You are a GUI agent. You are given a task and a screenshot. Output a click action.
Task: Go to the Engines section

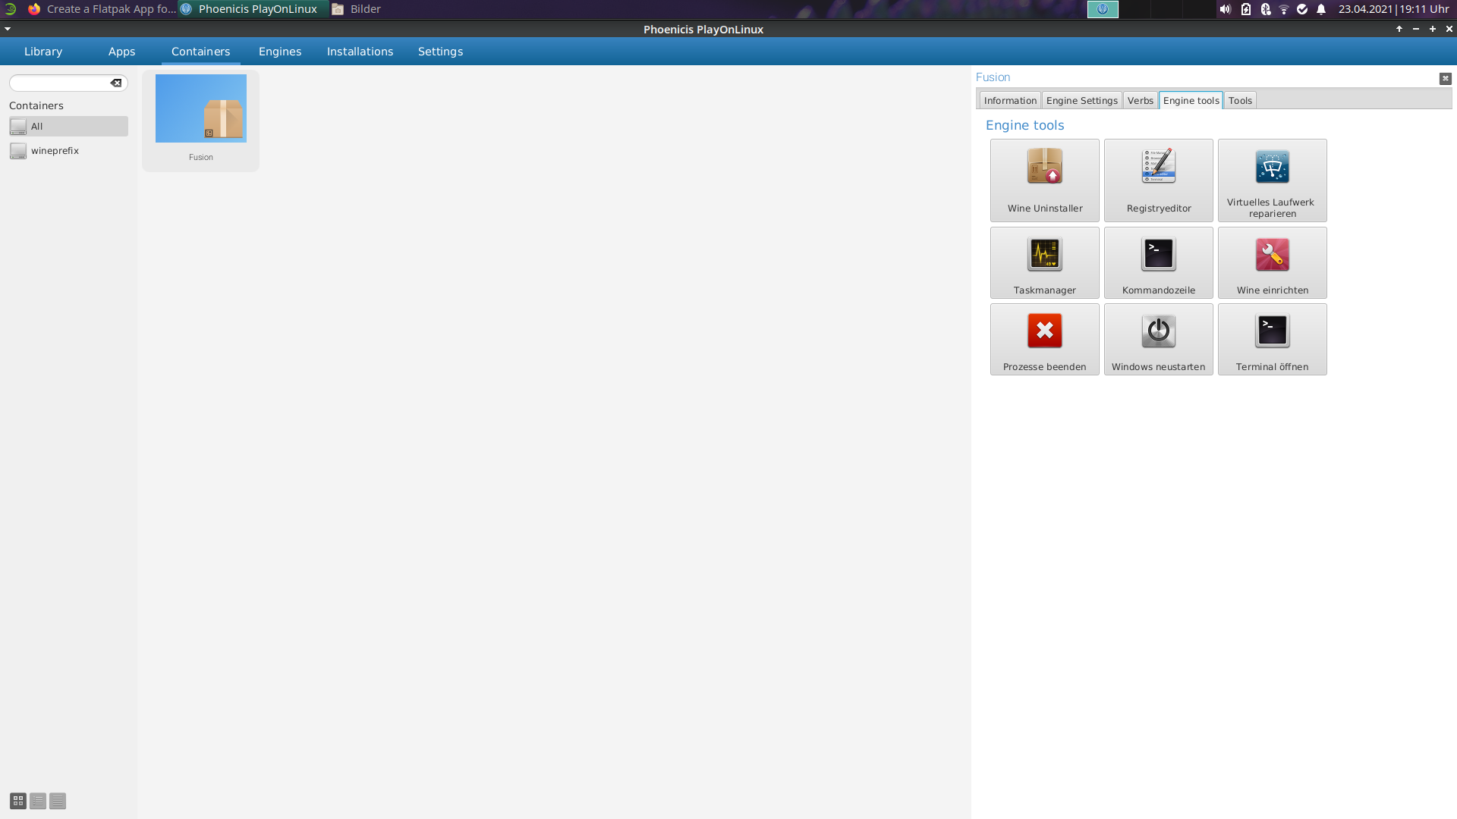[279, 52]
